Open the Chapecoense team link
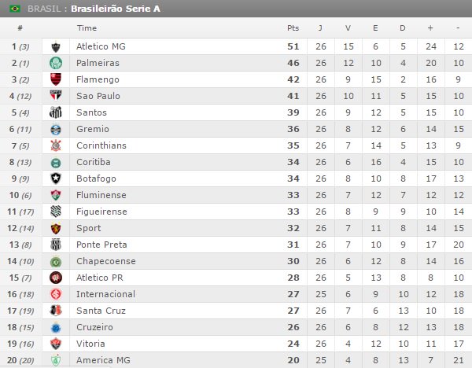472x368 pixels. 105,261
